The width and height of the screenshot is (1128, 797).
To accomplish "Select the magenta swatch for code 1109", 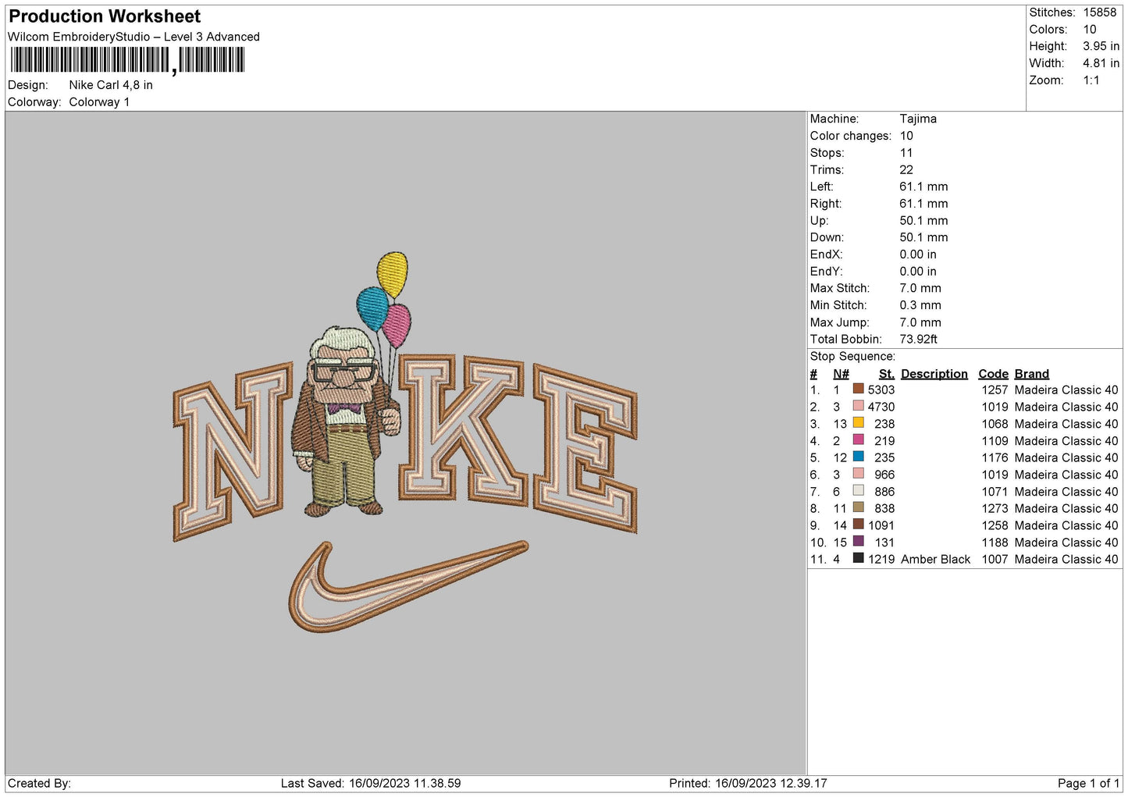I will coord(858,440).
